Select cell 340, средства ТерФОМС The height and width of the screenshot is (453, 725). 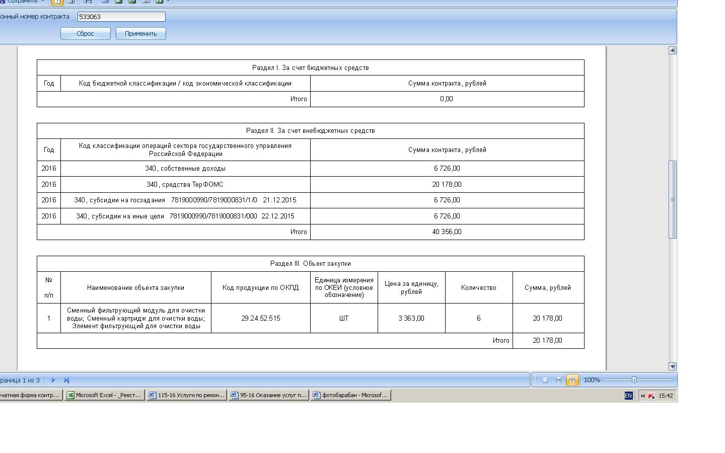coord(185,184)
